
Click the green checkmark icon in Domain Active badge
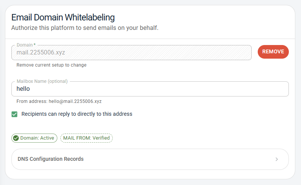[x=16, y=138]
